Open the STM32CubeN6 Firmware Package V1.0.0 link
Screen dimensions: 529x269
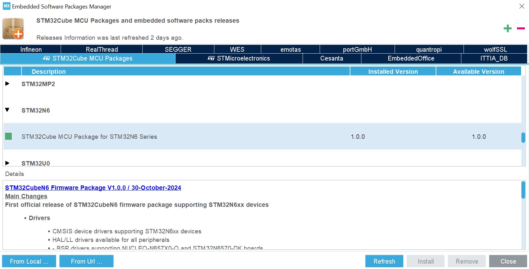[93, 188]
